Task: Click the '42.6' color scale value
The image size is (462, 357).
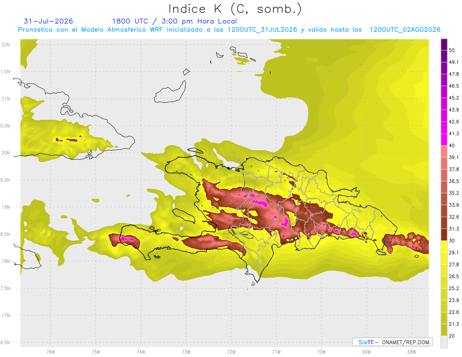Action: (454, 122)
